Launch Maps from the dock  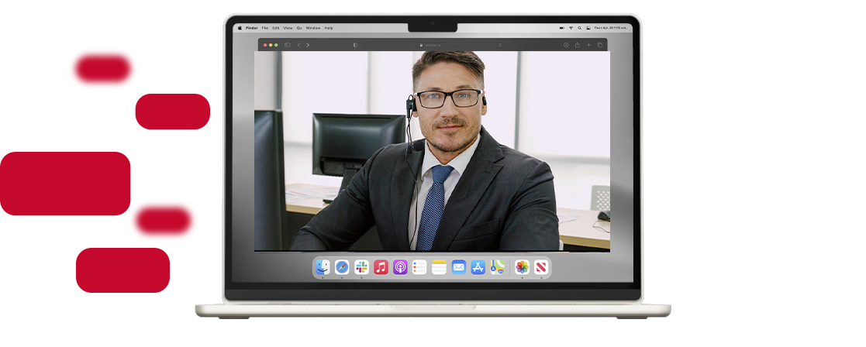pyautogui.click(x=498, y=267)
